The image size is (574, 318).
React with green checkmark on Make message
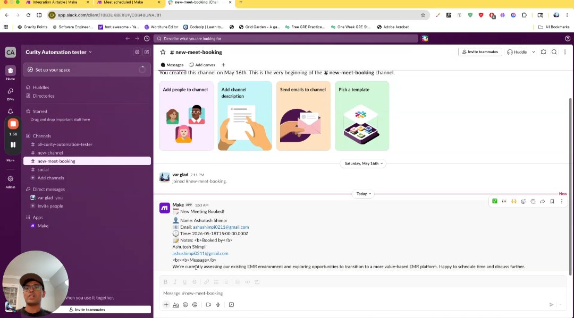pos(495,201)
